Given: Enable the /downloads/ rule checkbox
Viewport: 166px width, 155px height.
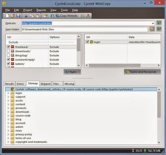Looking at the screenshot, I should (8, 51).
